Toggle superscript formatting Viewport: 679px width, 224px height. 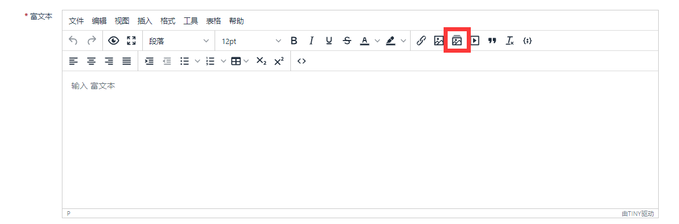(279, 61)
